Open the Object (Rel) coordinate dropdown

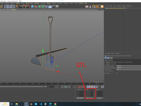[80, 98]
